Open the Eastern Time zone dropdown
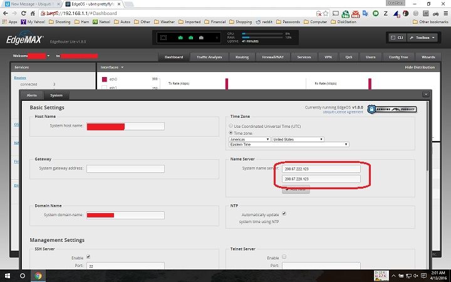 coord(289,145)
